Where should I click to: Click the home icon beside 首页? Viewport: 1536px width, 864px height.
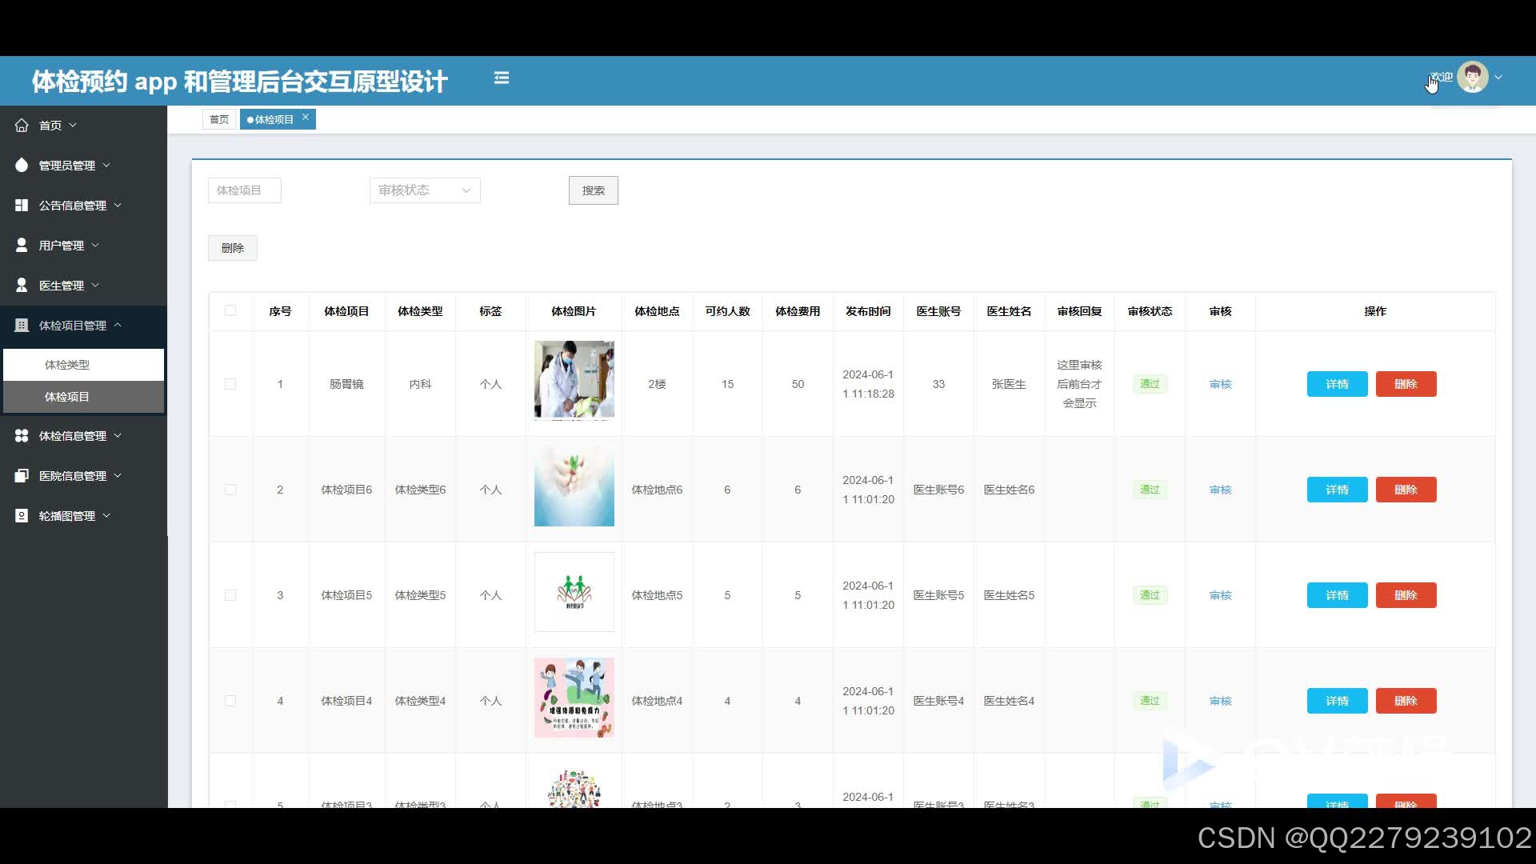point(22,125)
